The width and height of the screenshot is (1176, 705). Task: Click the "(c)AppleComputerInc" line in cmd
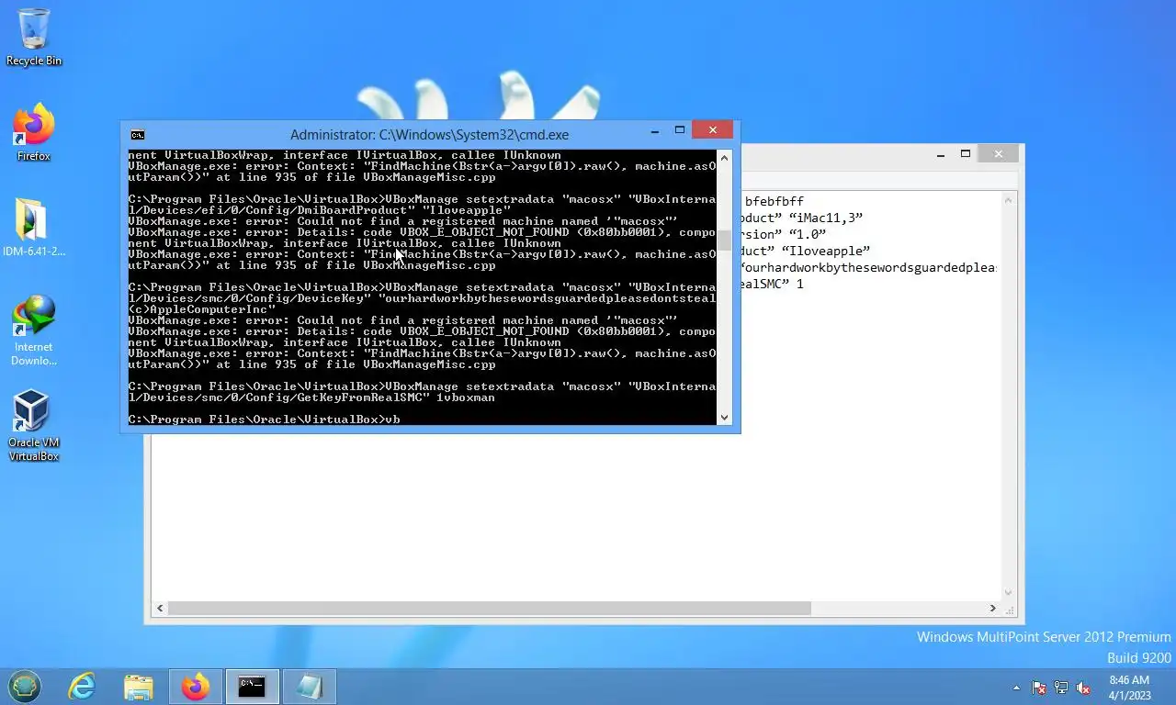[202, 309]
